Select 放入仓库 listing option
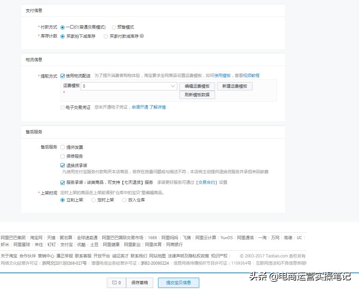Screen dimensions: 359x289 (x=124, y=200)
